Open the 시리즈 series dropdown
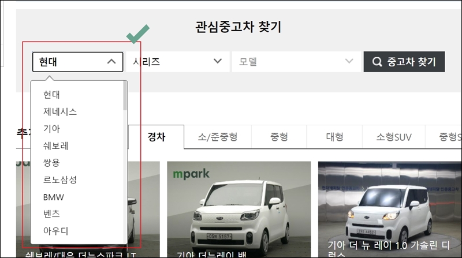 coord(178,62)
